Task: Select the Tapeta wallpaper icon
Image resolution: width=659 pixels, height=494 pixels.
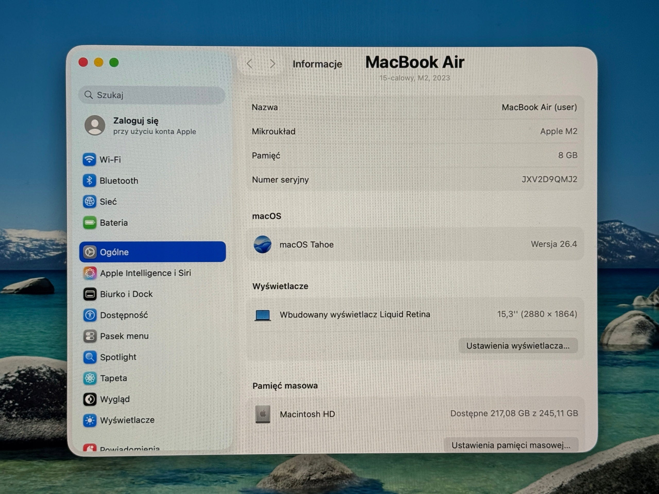Action: (90, 378)
